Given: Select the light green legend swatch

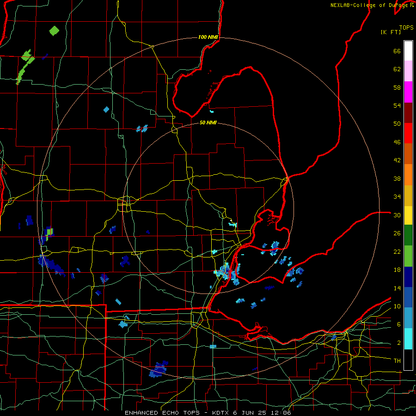Looking at the screenshot, I should 408,256.
